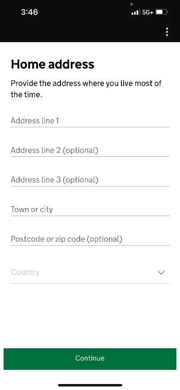The width and height of the screenshot is (180, 390).
Task: Focus the Address line 3 (optional) field
Action: (90, 180)
